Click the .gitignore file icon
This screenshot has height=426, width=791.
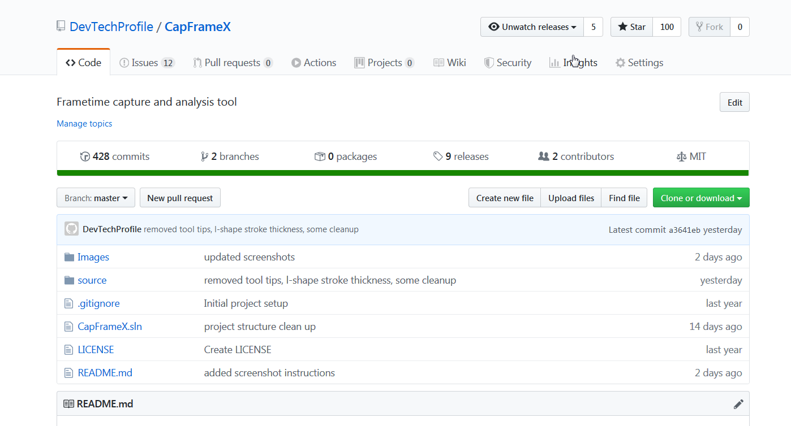coord(69,303)
